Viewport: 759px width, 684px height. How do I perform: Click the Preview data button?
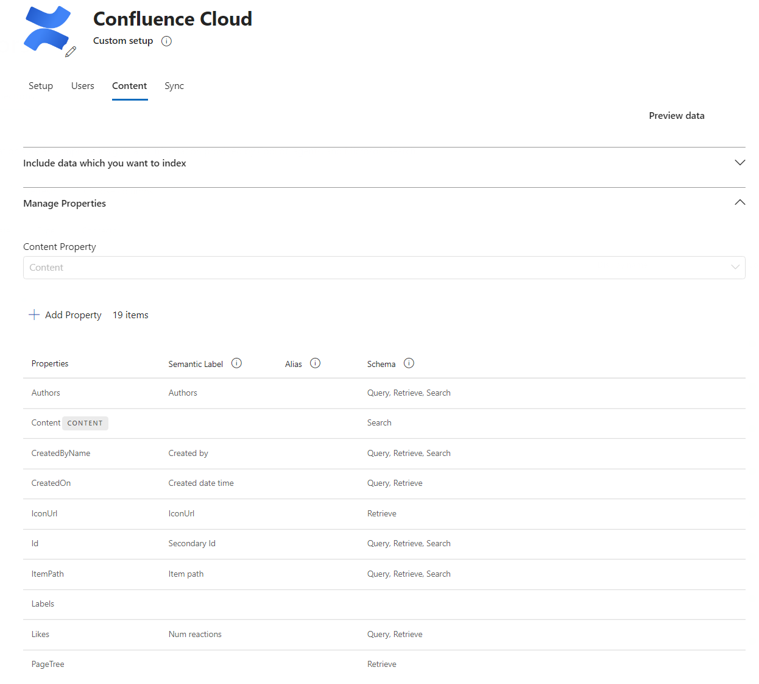pyautogui.click(x=676, y=116)
